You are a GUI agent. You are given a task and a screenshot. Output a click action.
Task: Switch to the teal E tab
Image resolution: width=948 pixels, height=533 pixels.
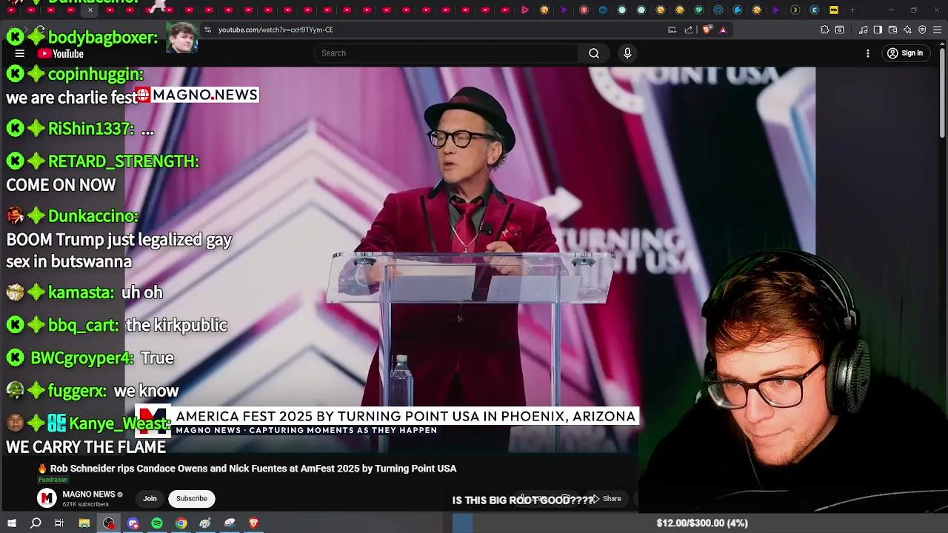[x=815, y=10]
